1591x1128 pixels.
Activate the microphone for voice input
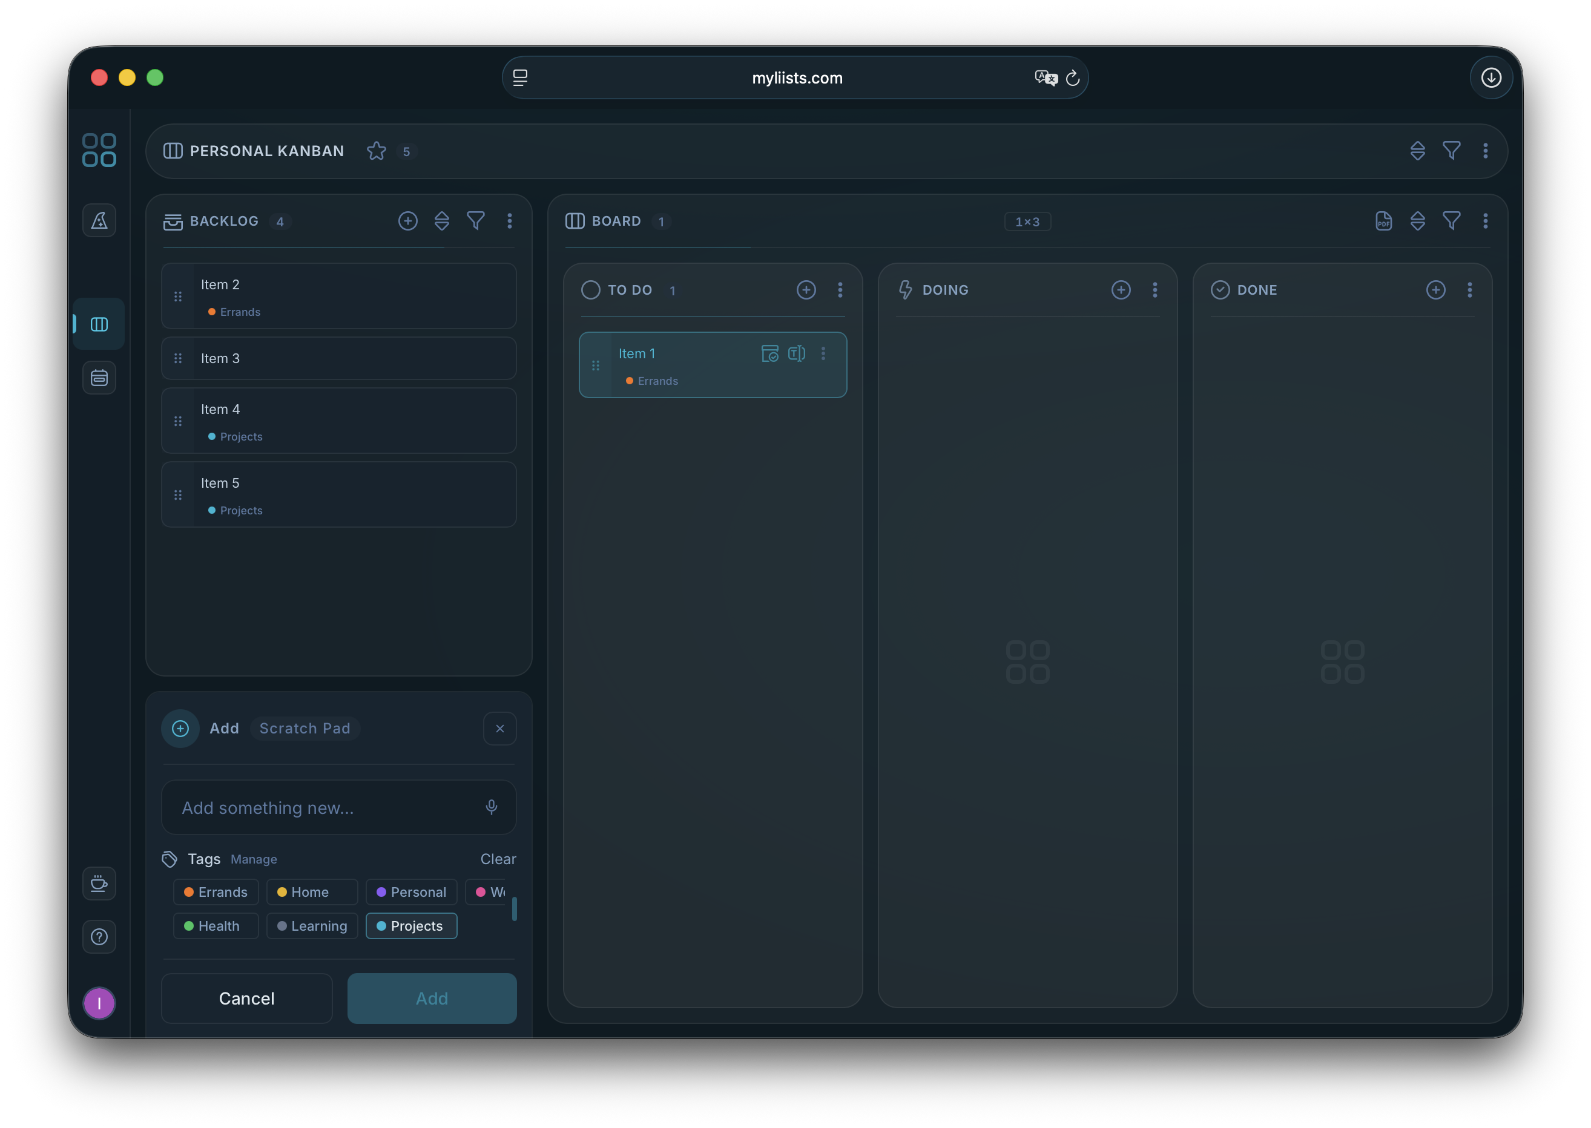click(x=492, y=807)
